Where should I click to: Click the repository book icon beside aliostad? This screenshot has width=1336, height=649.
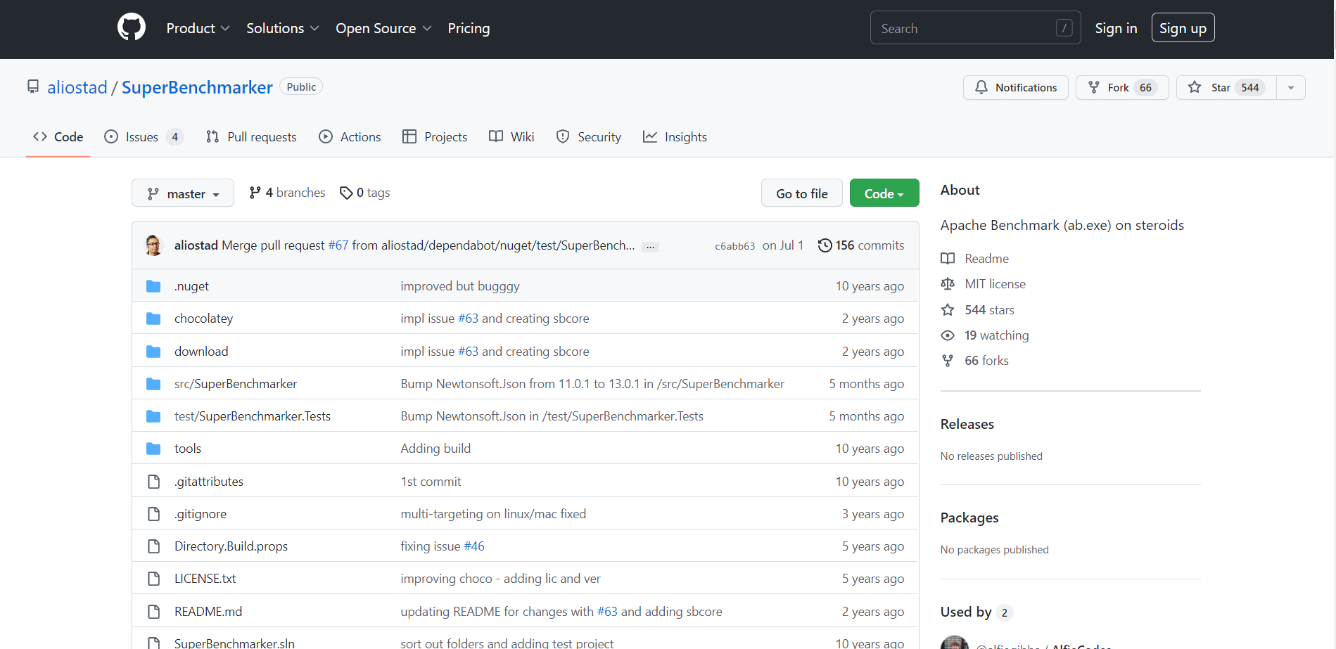click(33, 86)
